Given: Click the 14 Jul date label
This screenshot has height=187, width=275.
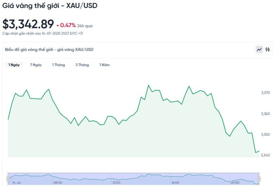Looking at the screenshot, I should pyautogui.click(x=16, y=183).
